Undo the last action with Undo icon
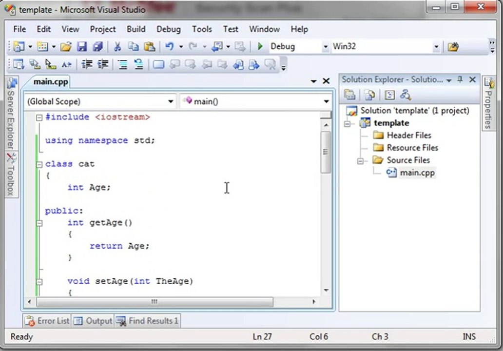 coord(170,47)
